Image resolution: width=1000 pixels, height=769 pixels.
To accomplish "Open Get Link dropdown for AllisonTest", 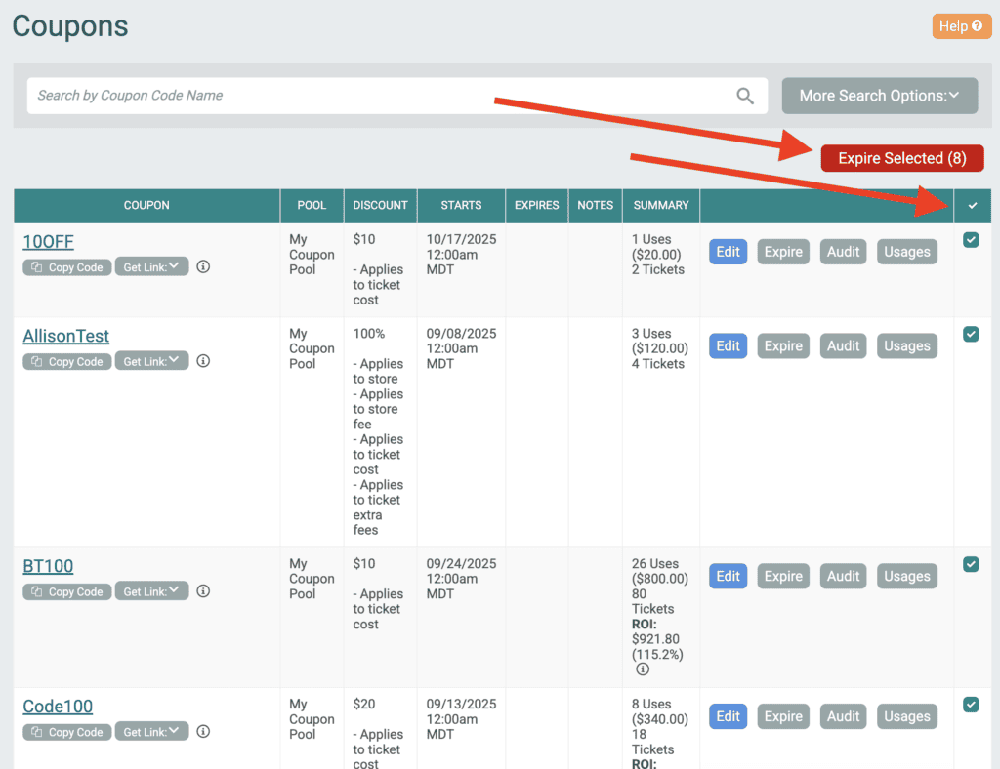I will click(x=151, y=361).
